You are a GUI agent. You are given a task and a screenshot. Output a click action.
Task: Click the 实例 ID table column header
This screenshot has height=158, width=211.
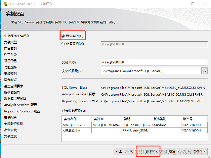pos(107,119)
